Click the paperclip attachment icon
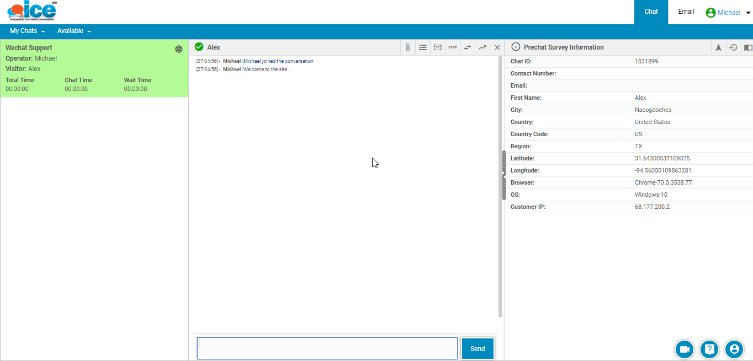 point(408,47)
